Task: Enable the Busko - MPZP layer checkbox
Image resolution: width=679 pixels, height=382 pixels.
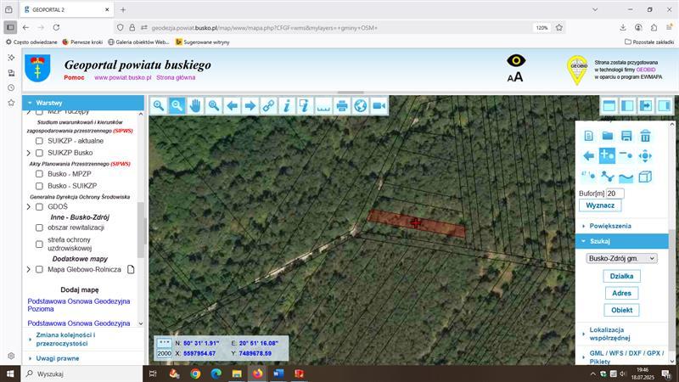Action: (x=39, y=174)
